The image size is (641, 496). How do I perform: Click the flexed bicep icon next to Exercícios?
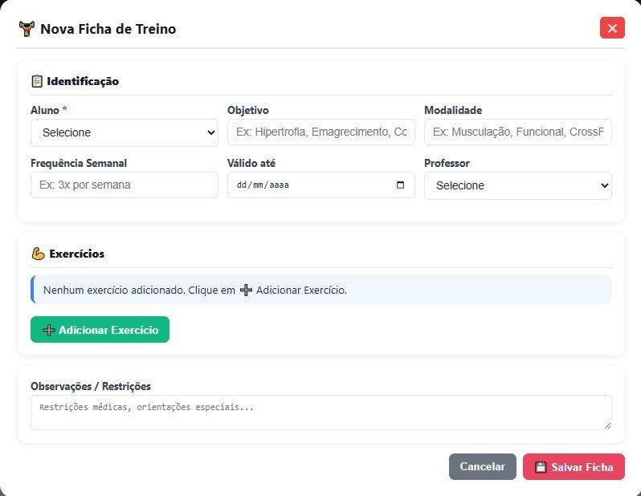click(x=38, y=254)
